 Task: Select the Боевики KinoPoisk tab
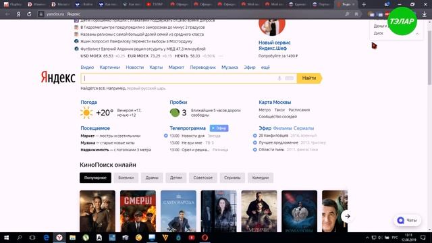(126, 178)
